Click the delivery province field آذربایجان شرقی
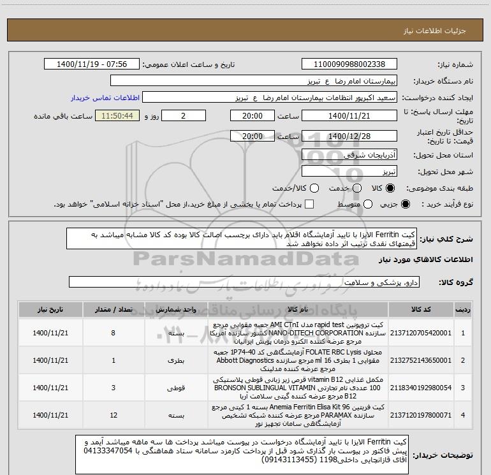This screenshot has width=491, height=475. [349, 155]
